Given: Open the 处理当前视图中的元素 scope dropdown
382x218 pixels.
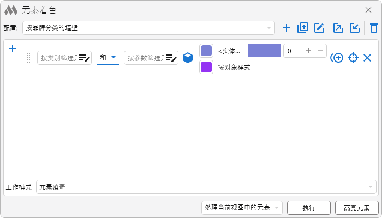Looking at the screenshot, I should (241, 208).
